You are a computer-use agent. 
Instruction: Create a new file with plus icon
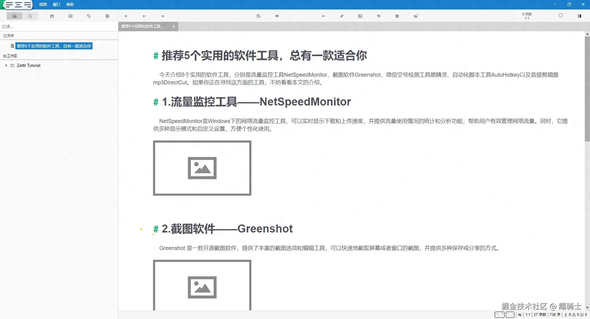[126, 16]
